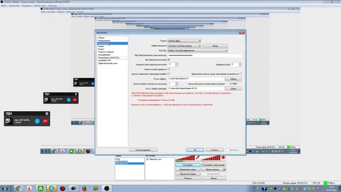Viewport: 341px width, 192px height.
Task: Toggle keep recording when stream stops checkbox
Action: point(240,74)
